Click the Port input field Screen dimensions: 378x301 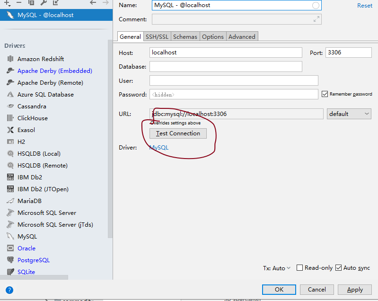coord(348,53)
